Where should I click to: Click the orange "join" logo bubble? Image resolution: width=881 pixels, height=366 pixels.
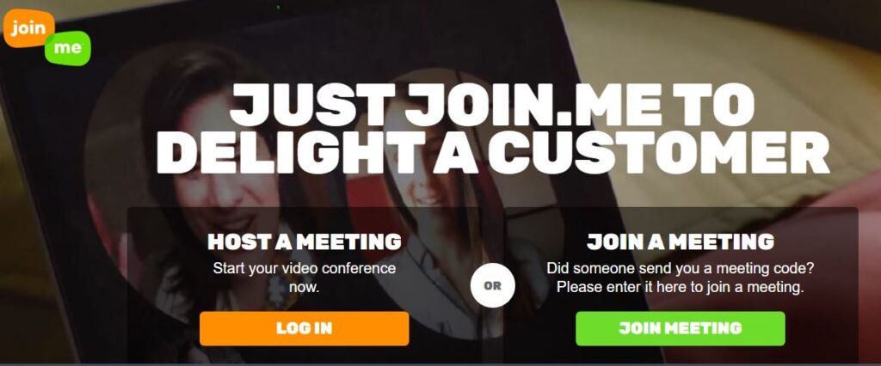click(x=28, y=28)
